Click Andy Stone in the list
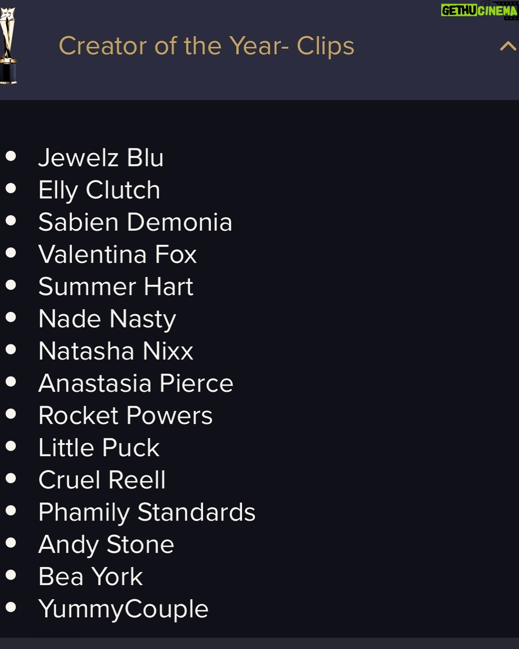519x649 pixels. pyautogui.click(x=106, y=545)
